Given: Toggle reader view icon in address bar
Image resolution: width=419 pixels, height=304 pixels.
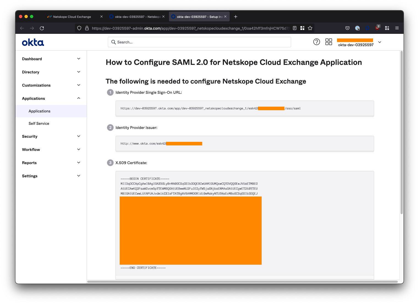Looking at the screenshot, I should 295,28.
